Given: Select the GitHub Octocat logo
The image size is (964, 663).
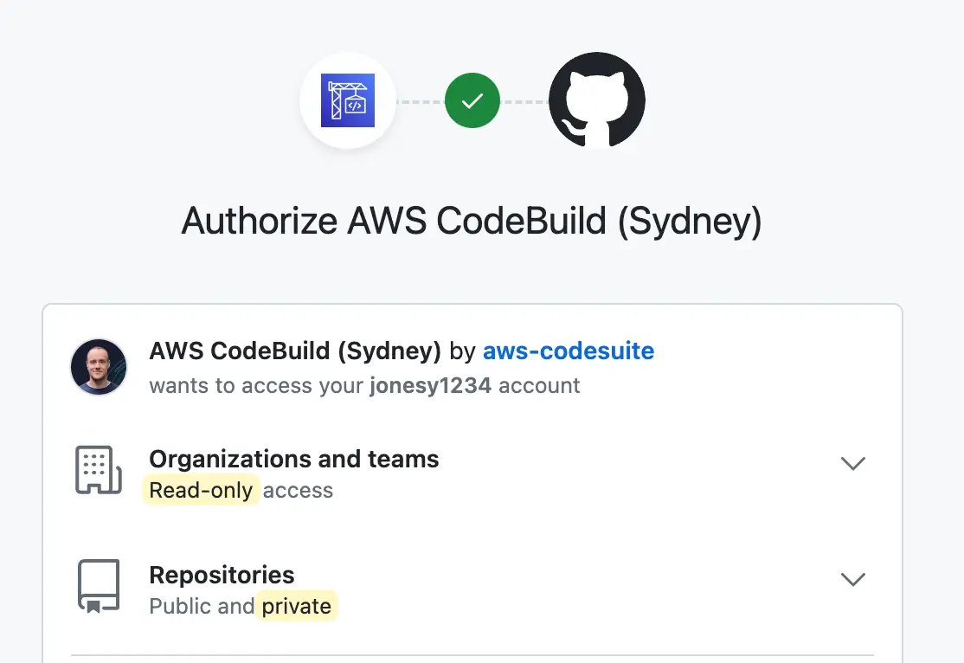Looking at the screenshot, I should point(597,100).
